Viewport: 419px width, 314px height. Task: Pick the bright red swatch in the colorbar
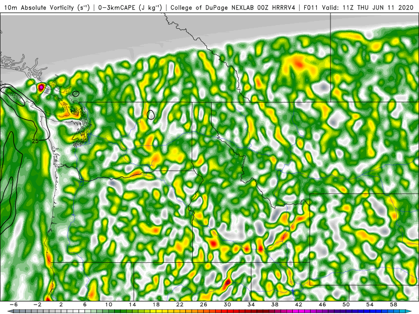click(x=230, y=311)
